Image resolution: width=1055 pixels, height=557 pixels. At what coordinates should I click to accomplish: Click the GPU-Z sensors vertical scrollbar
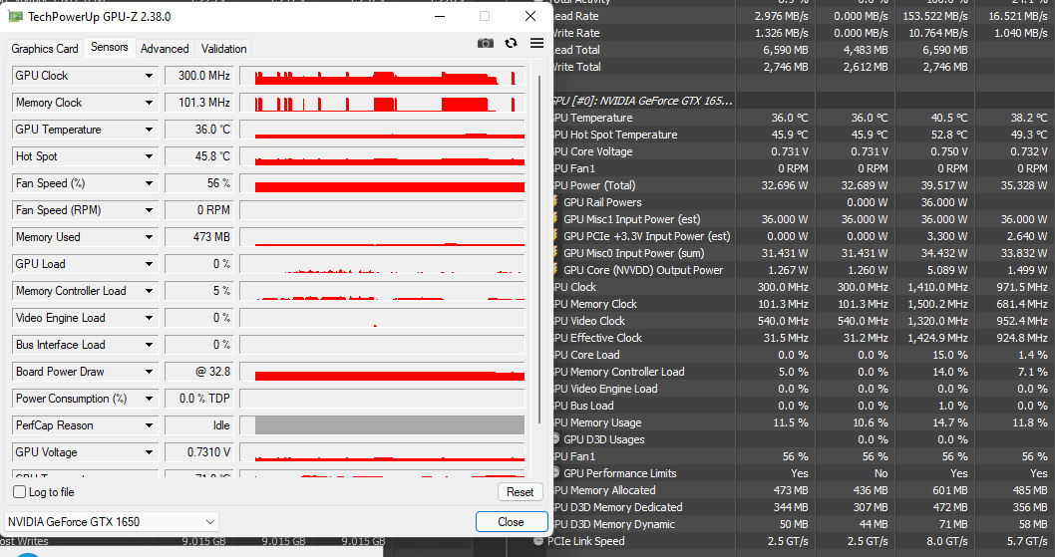[x=538, y=249]
